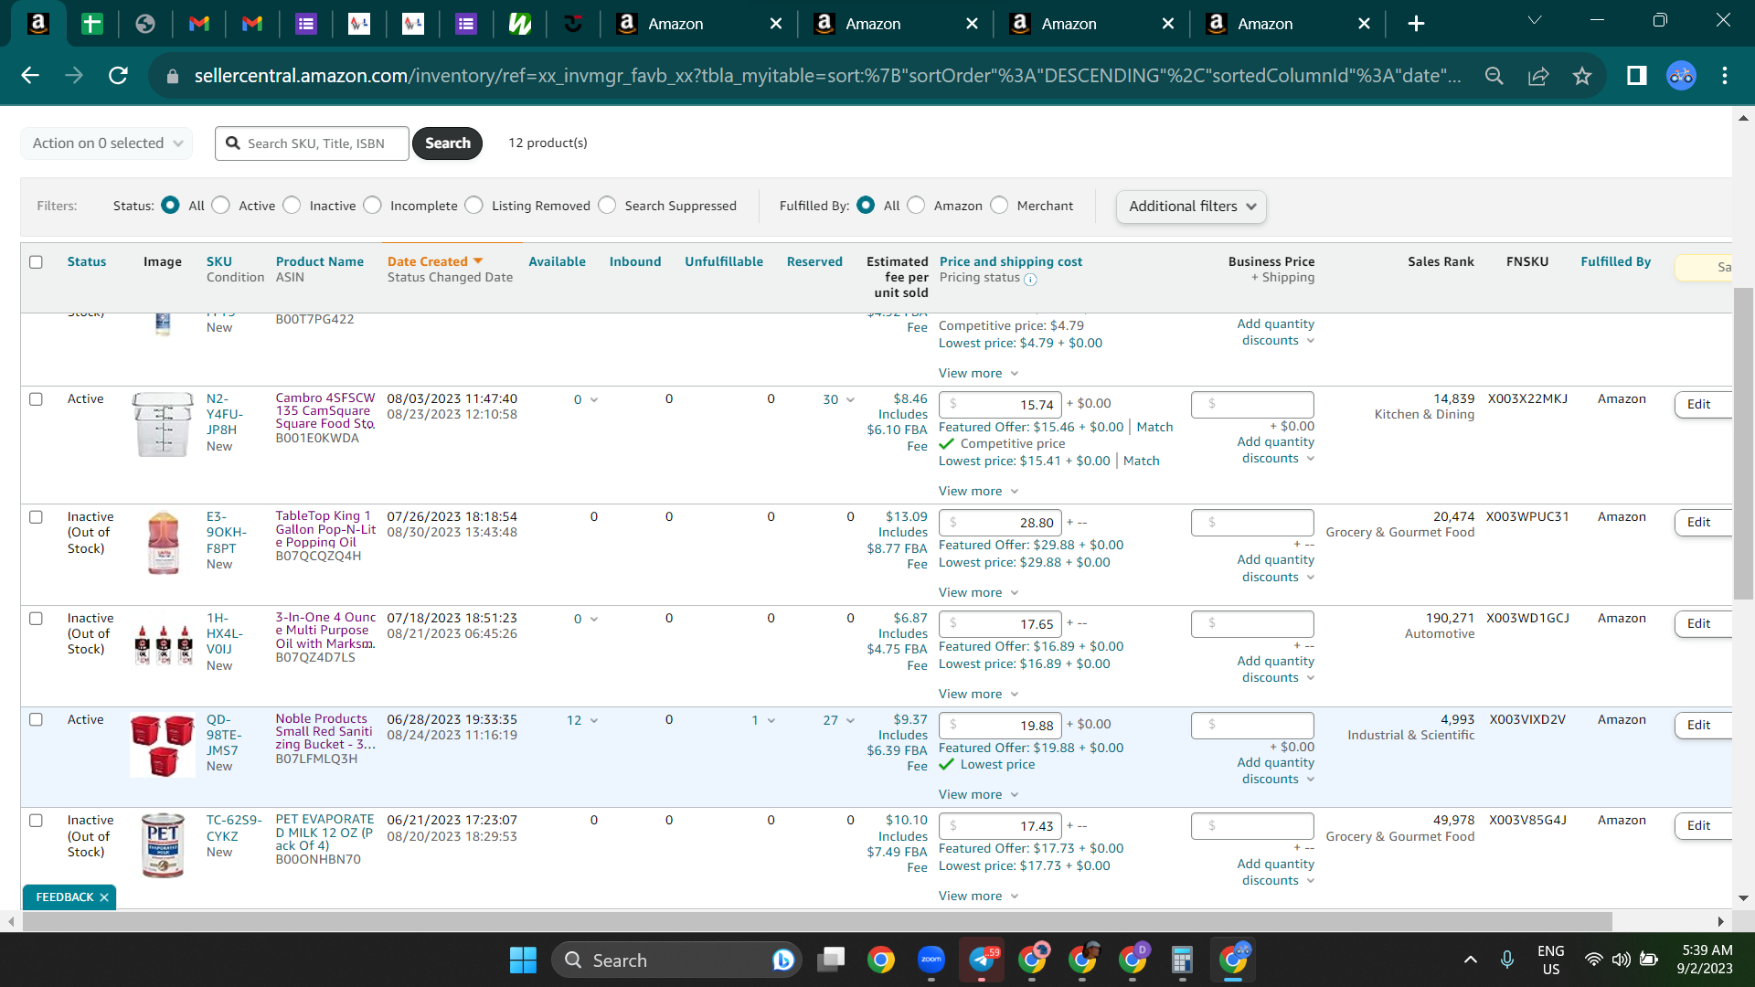Select the Incomplete status radio button
1755x987 pixels.
click(372, 206)
